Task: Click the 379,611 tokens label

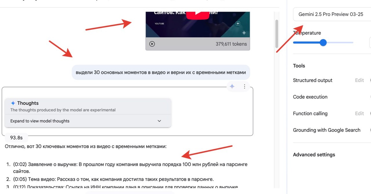Action: (231, 44)
